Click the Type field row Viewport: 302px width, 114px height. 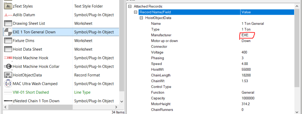pyautogui.click(x=155, y=29)
